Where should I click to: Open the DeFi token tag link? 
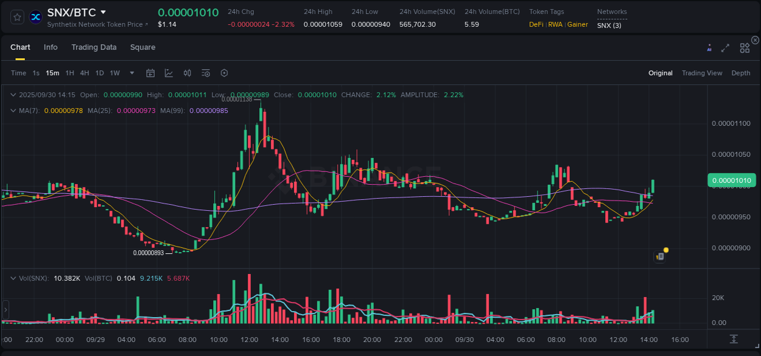536,25
